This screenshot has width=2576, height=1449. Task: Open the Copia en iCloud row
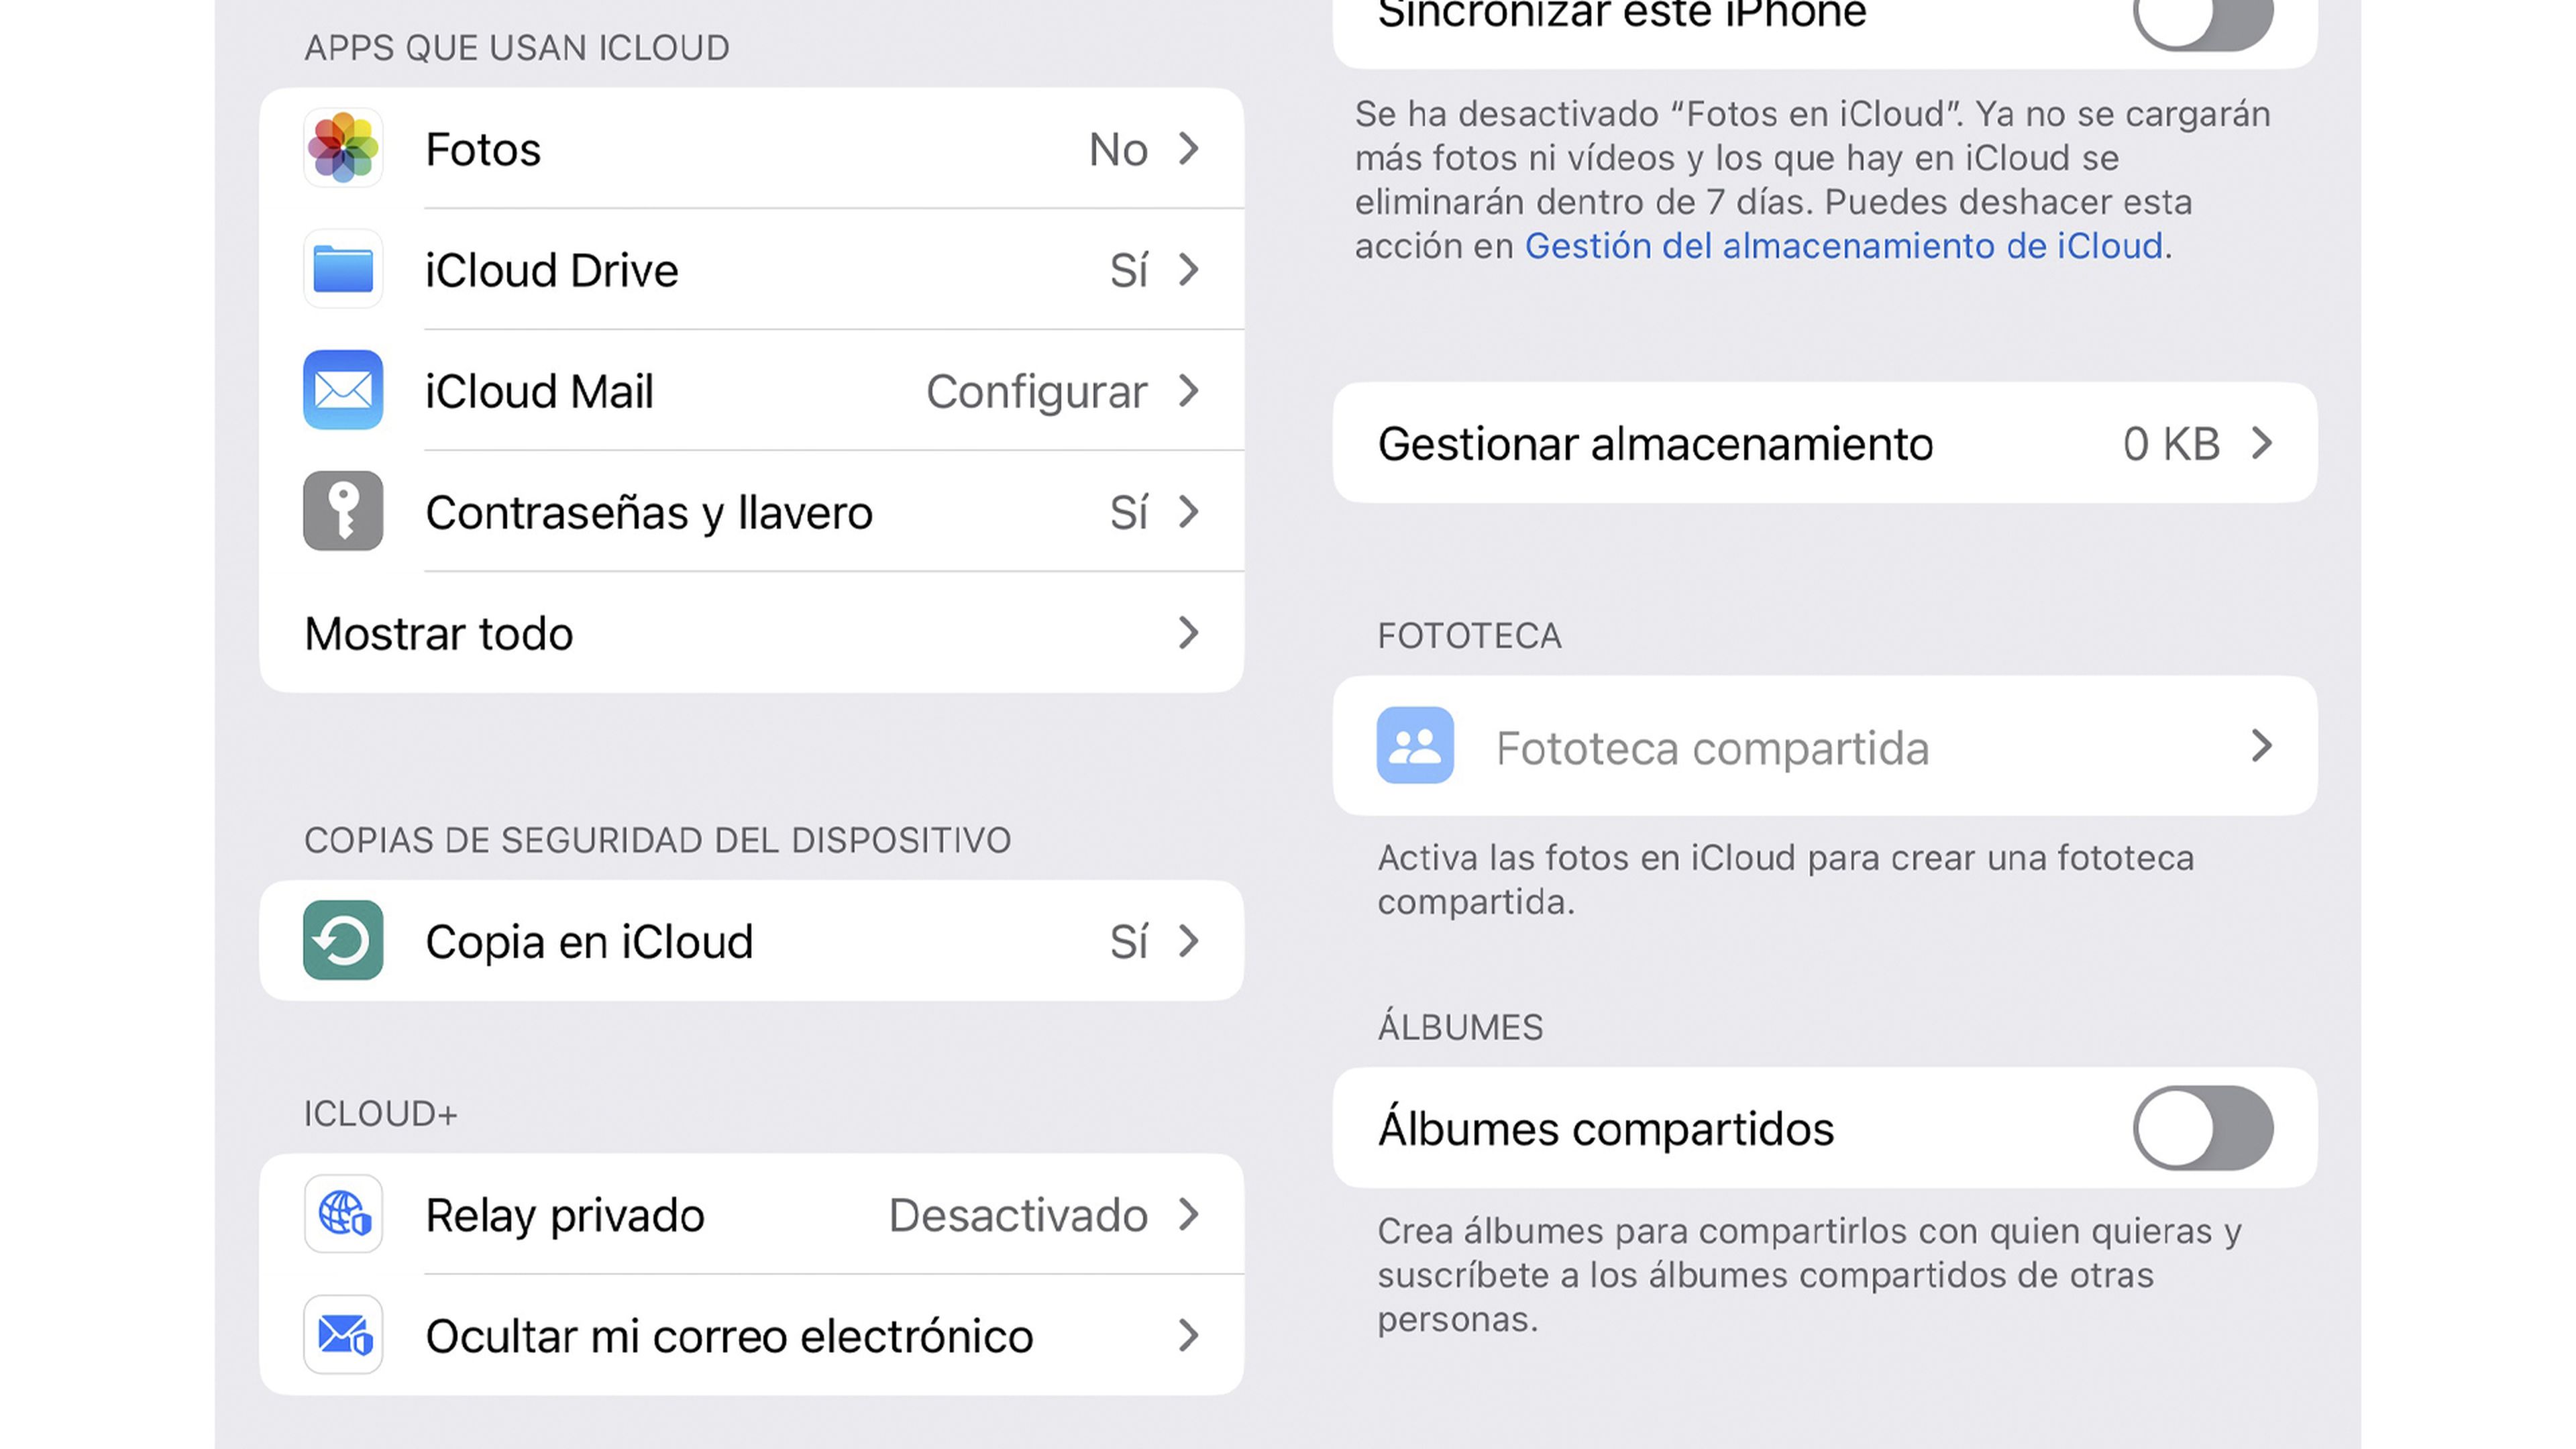(750, 941)
